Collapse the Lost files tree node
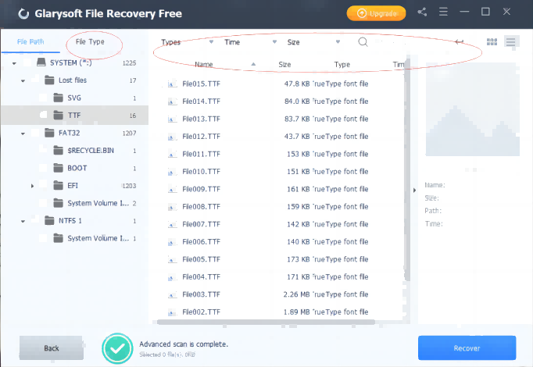533x367 pixels. click(x=23, y=80)
